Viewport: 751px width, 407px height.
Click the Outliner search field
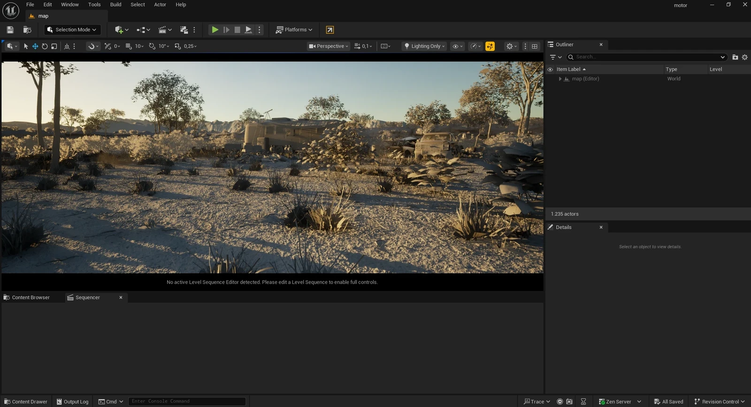tap(647, 57)
